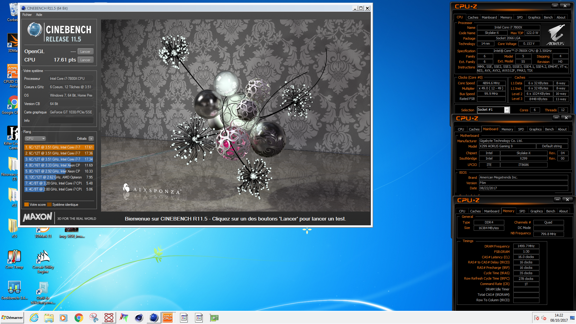Screen dimensions: 576x324
Task: Open the Corsair Utility Engine shortcut
Action: pyautogui.click(x=43, y=262)
